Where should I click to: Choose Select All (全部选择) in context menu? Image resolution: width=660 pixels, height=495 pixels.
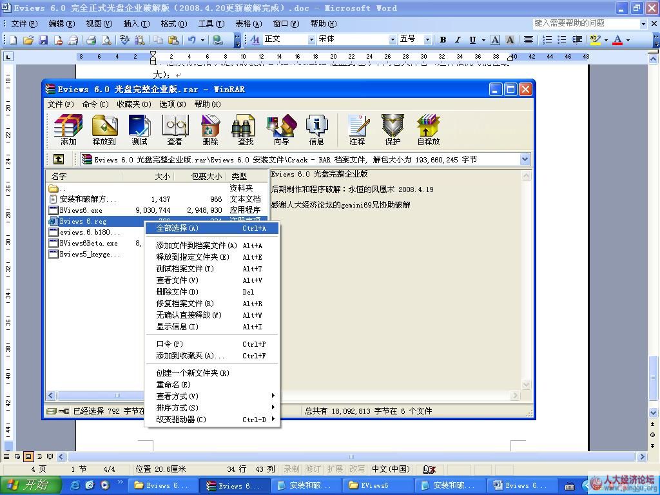[212, 228]
